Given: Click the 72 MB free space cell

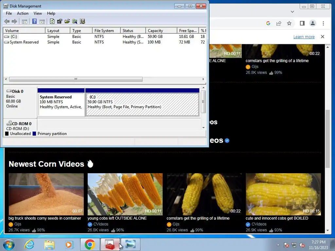Looking at the screenshot, I should [185, 42].
